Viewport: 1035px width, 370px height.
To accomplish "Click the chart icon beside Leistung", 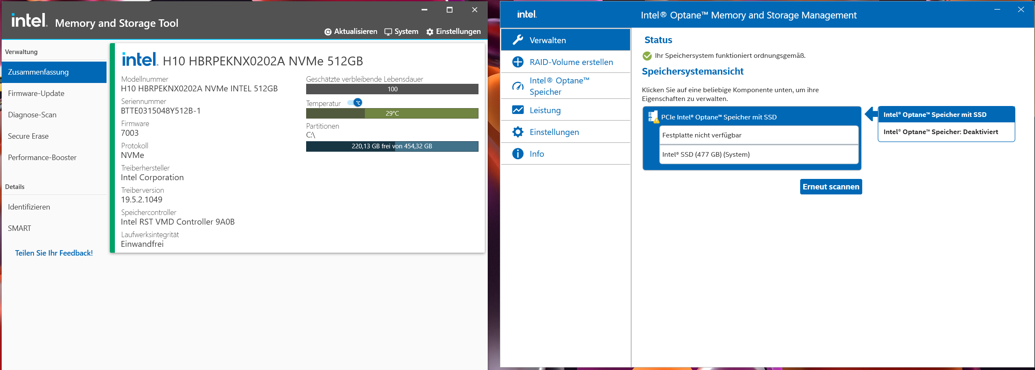I will (x=518, y=110).
